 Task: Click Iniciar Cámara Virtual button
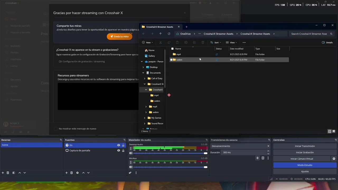click(x=302, y=159)
